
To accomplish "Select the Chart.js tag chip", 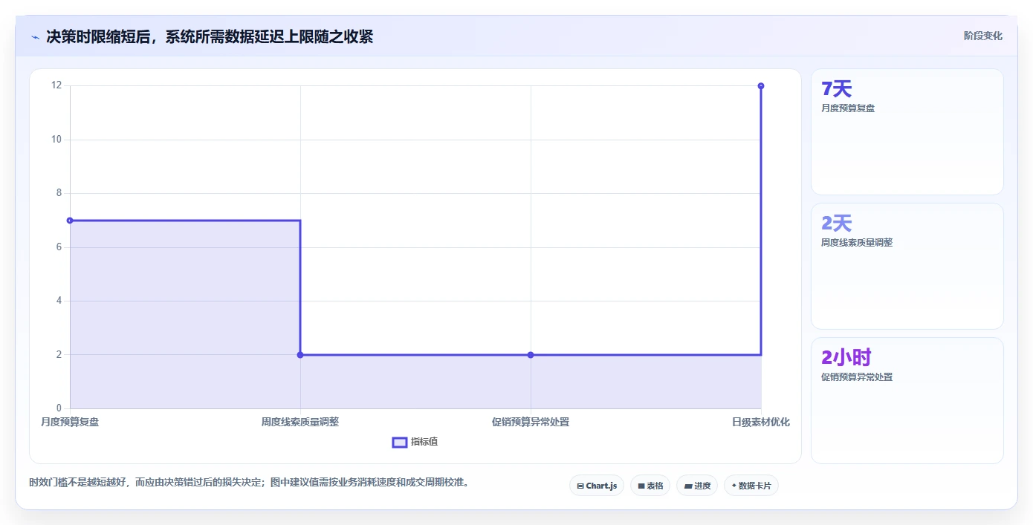I will [x=597, y=486].
